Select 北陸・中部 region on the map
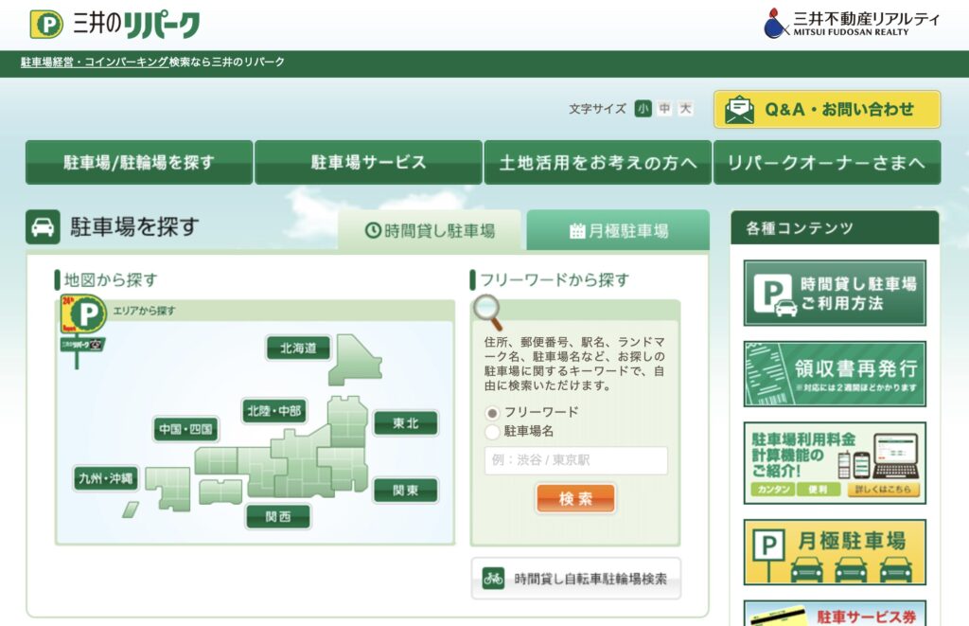The image size is (969, 626). tap(274, 411)
